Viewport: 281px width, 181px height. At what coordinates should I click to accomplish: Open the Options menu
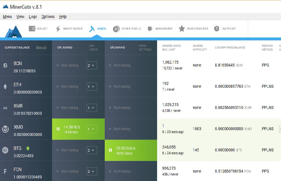48,17
